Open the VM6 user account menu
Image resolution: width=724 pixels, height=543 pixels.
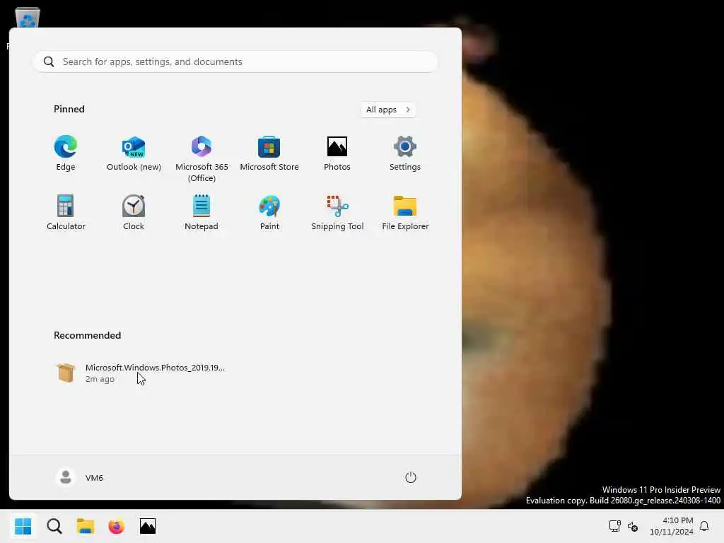coord(80,477)
